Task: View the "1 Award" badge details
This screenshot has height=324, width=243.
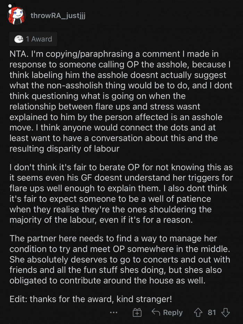Action: pos(33,39)
